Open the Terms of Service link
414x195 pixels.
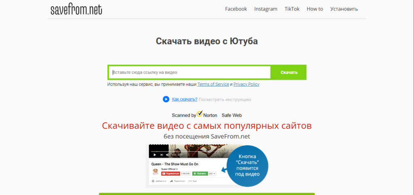tap(213, 85)
